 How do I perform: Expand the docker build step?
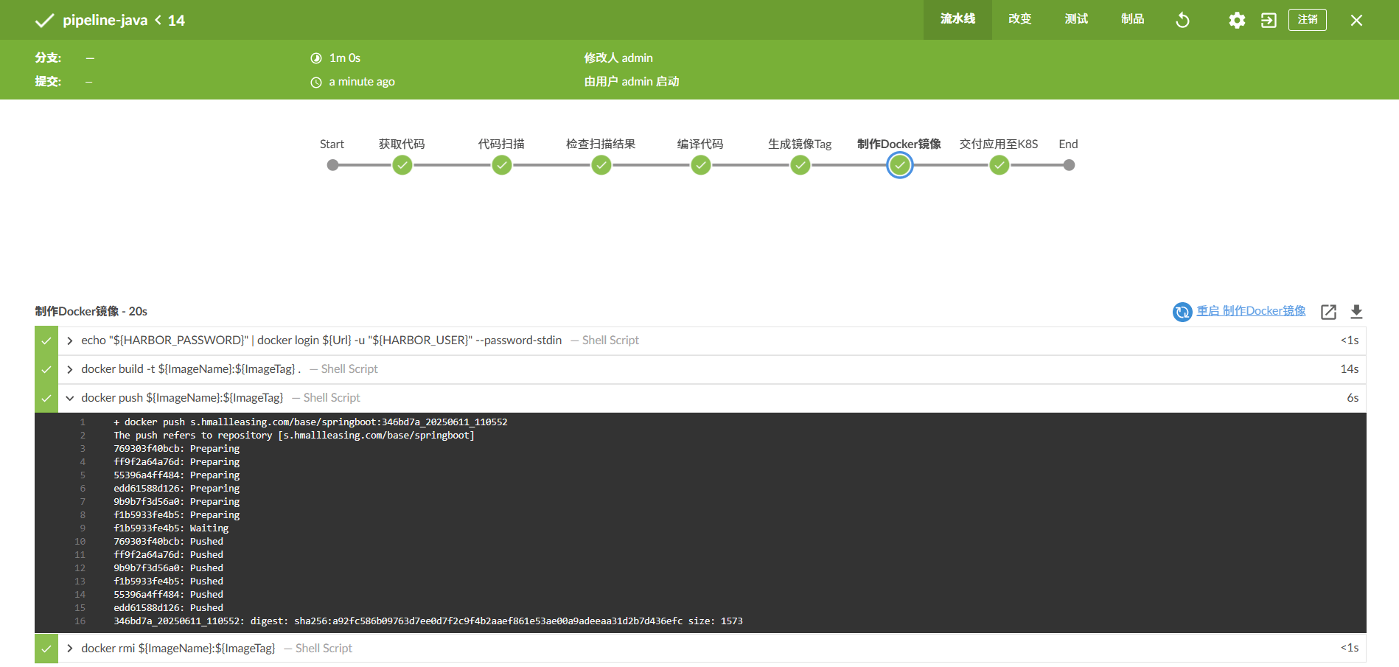pos(70,369)
